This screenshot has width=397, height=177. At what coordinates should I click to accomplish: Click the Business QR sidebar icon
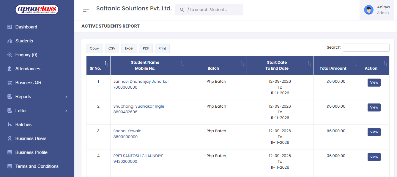click(10, 83)
